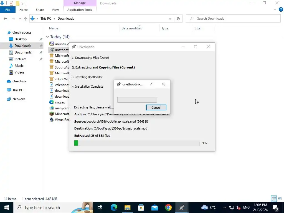Open Task View from the taskbar

(100, 207)
